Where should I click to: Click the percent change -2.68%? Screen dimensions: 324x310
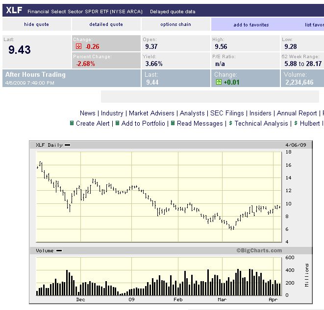click(x=86, y=64)
